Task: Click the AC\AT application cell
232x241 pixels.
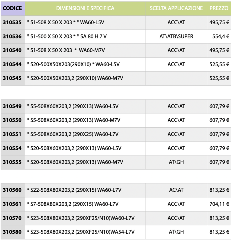Action: pyautogui.click(x=176, y=190)
